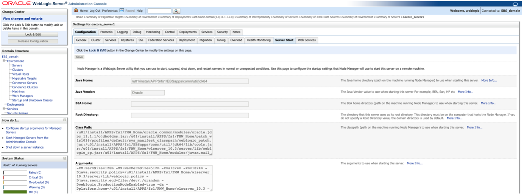Open Startup and Shutdown Classes item
This screenshot has width=524, height=195.
point(32,100)
